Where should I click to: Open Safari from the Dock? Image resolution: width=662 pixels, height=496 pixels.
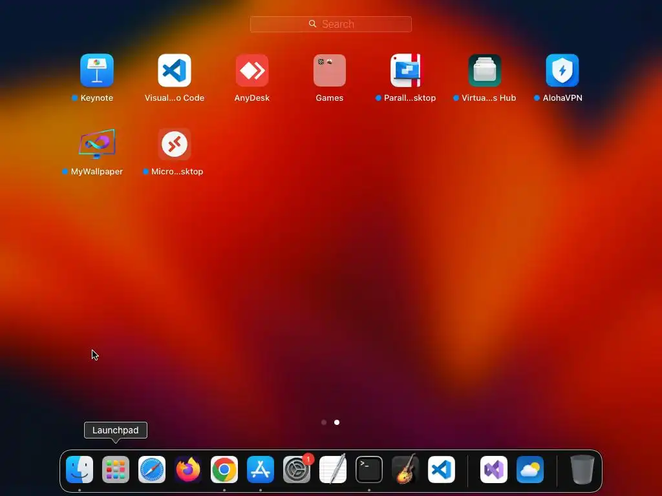(x=152, y=470)
